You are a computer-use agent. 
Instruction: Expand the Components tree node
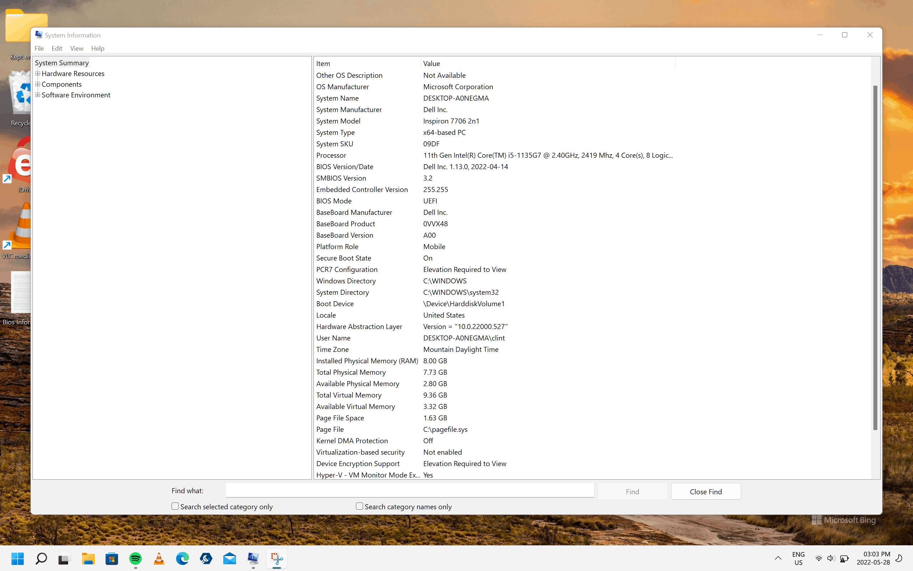[37, 84]
